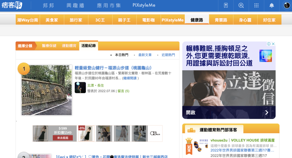Click the 痞客邦 logo

pyautogui.click(x=12, y=5)
